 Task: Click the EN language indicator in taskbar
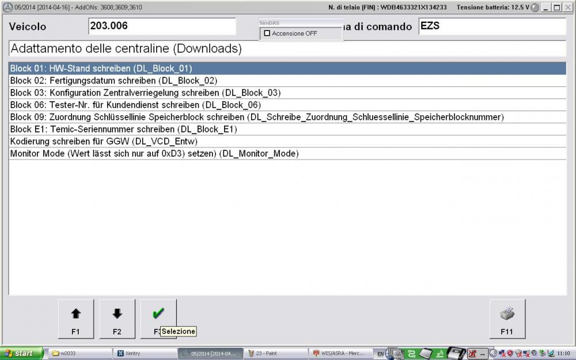(x=380, y=353)
